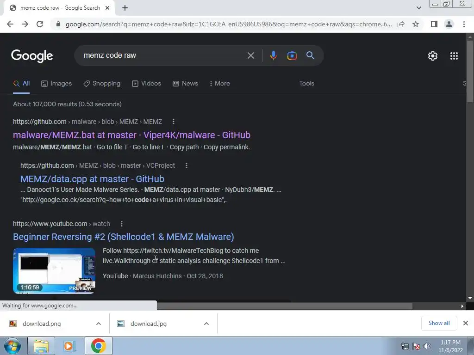Open Beginner Reversing #2 video result

coord(123,237)
